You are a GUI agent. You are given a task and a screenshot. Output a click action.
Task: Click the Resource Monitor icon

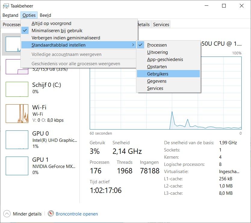pos(51,214)
